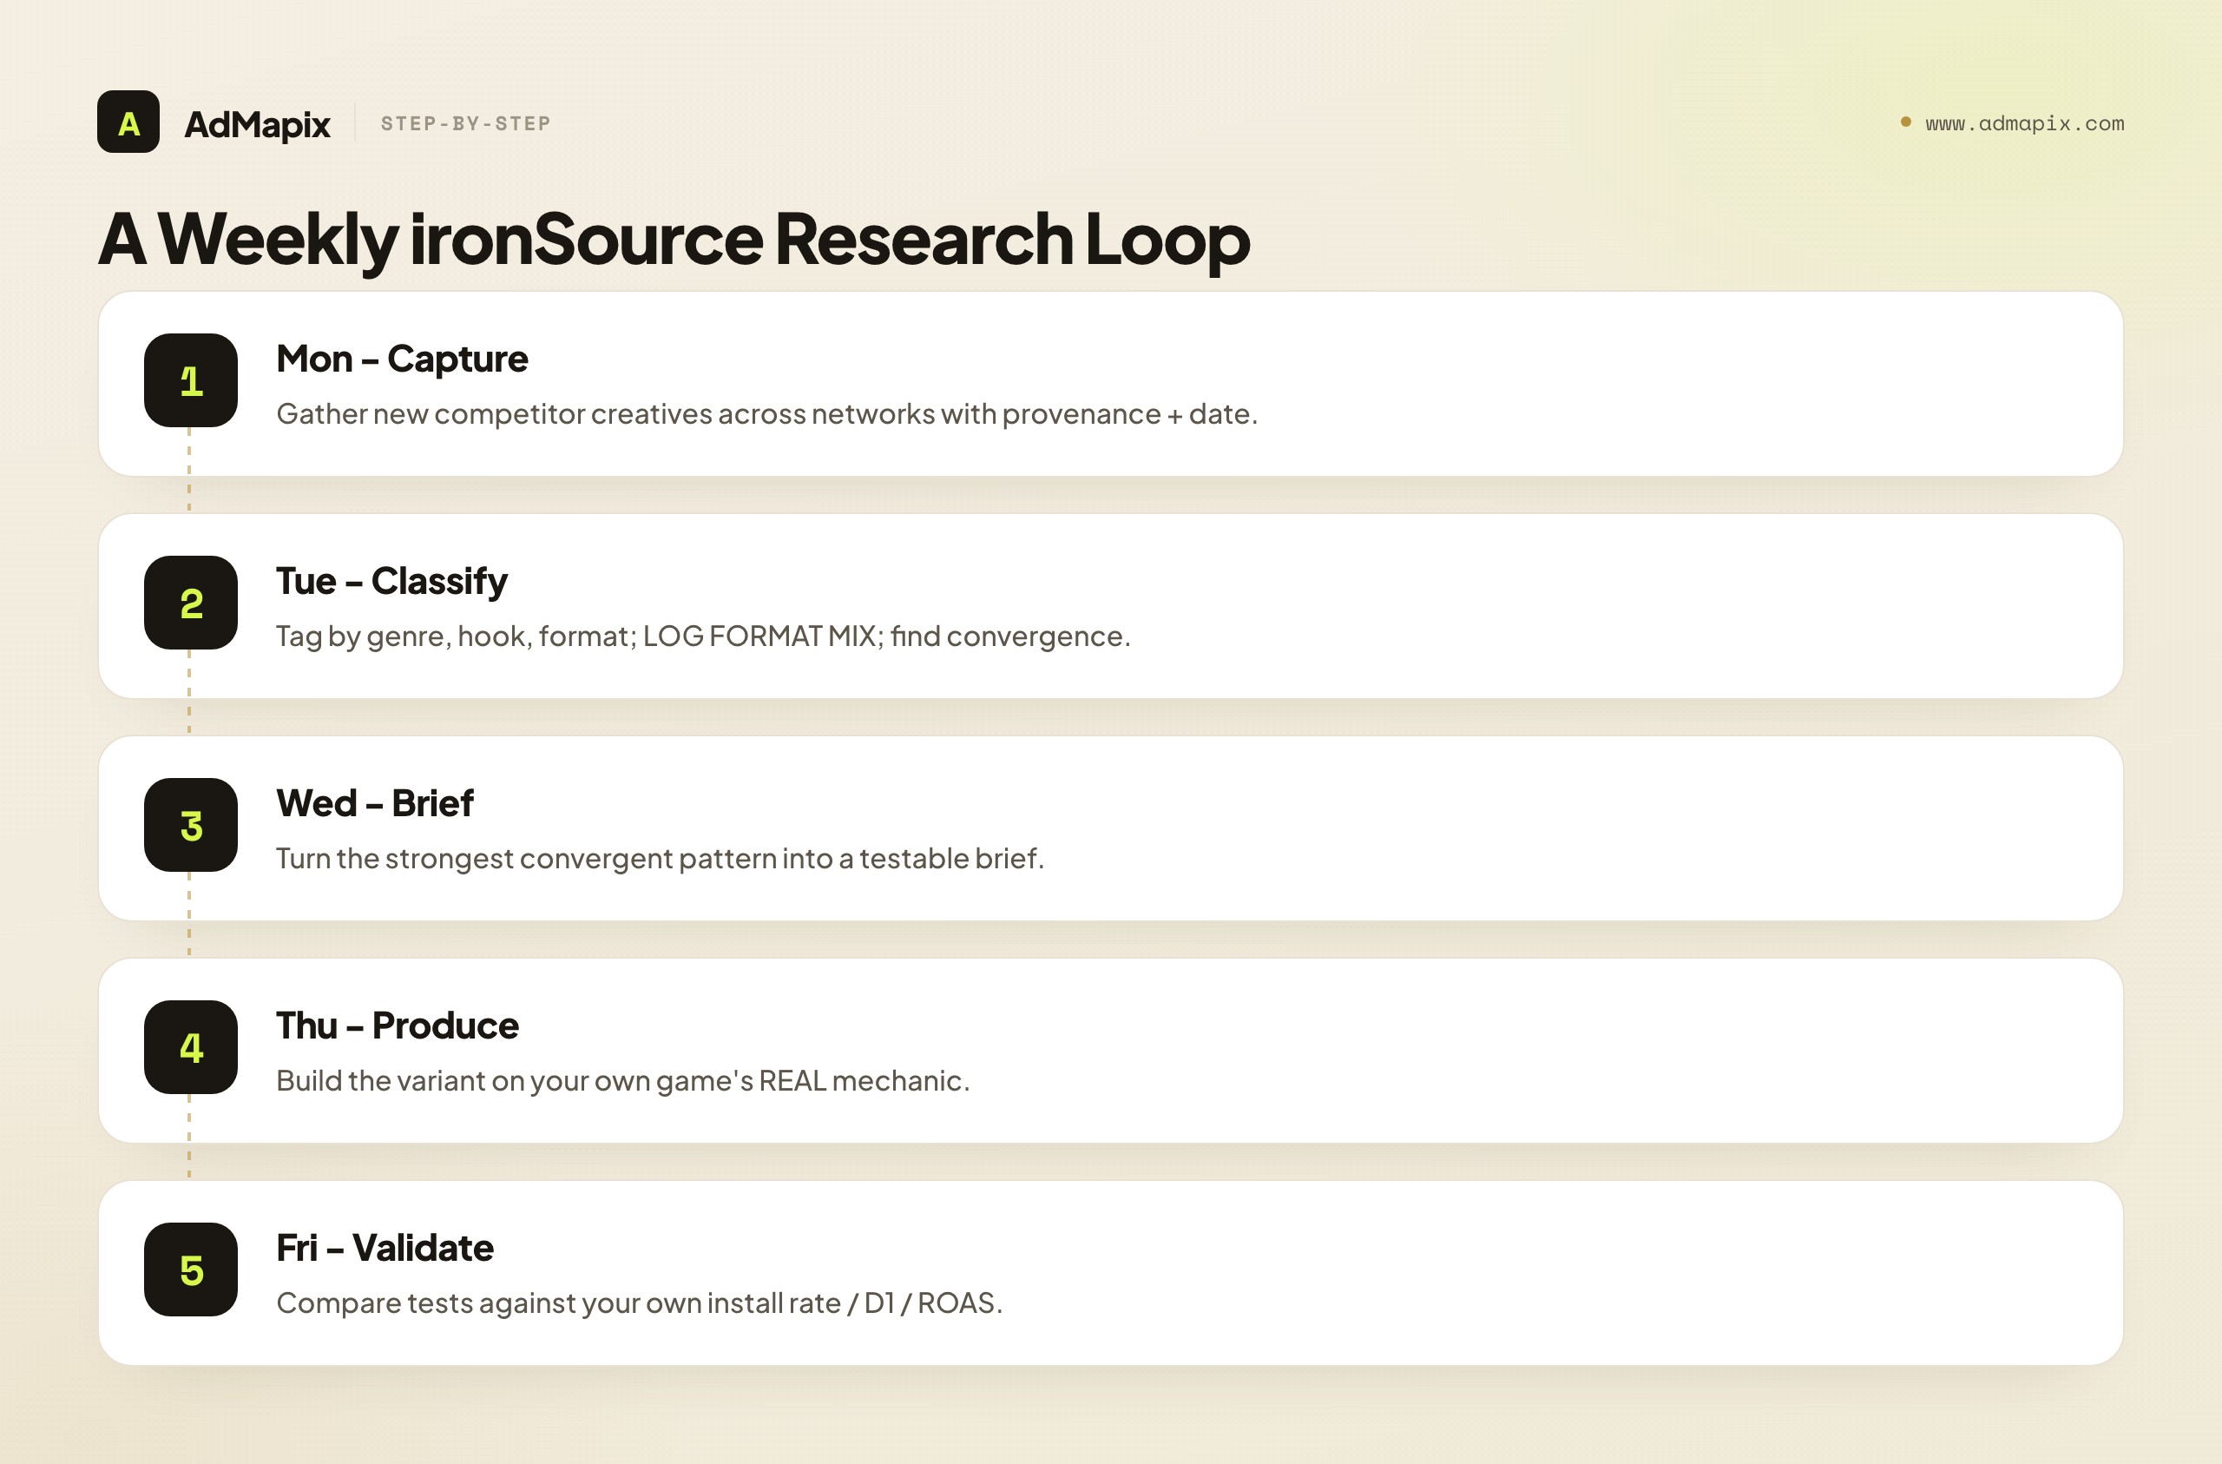The width and height of the screenshot is (2222, 1464).
Task: Open the www.admapix.com link
Action: point(2024,123)
